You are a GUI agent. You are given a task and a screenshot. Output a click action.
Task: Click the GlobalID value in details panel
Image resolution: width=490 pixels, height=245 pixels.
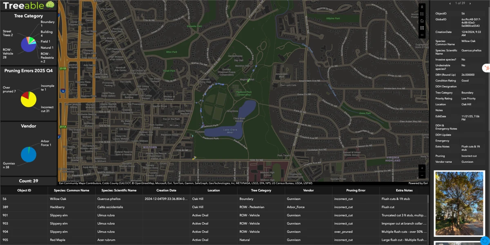point(471,22)
